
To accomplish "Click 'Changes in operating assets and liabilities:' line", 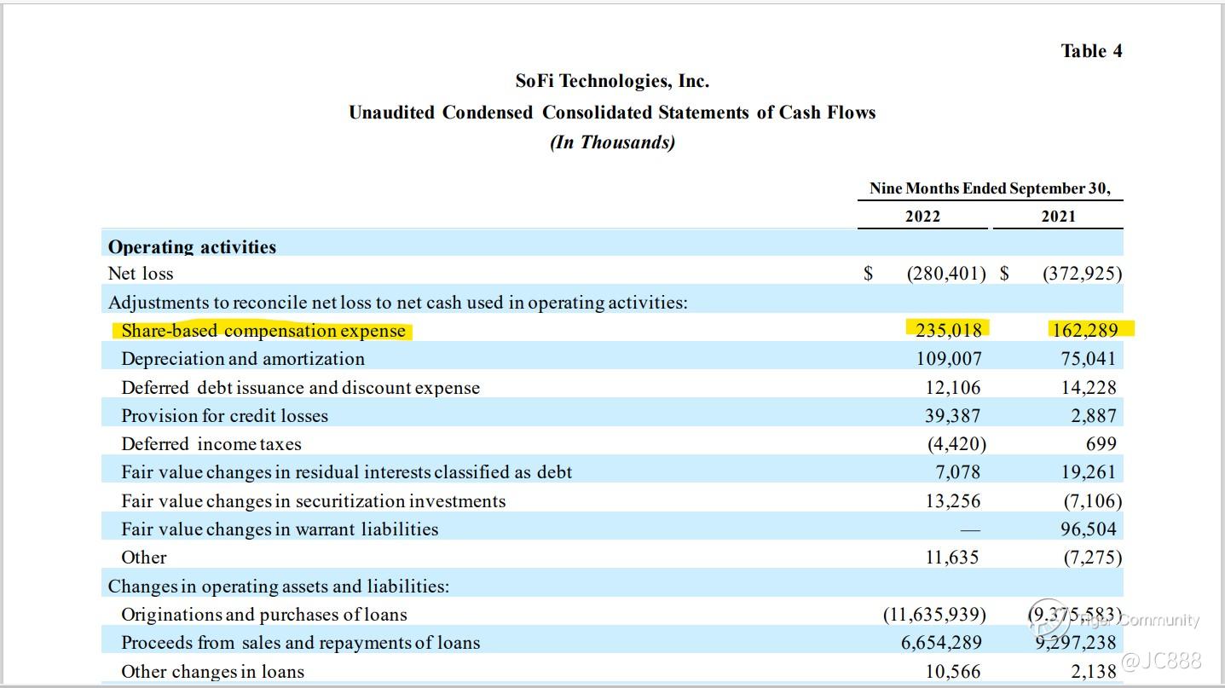I will pos(278,587).
